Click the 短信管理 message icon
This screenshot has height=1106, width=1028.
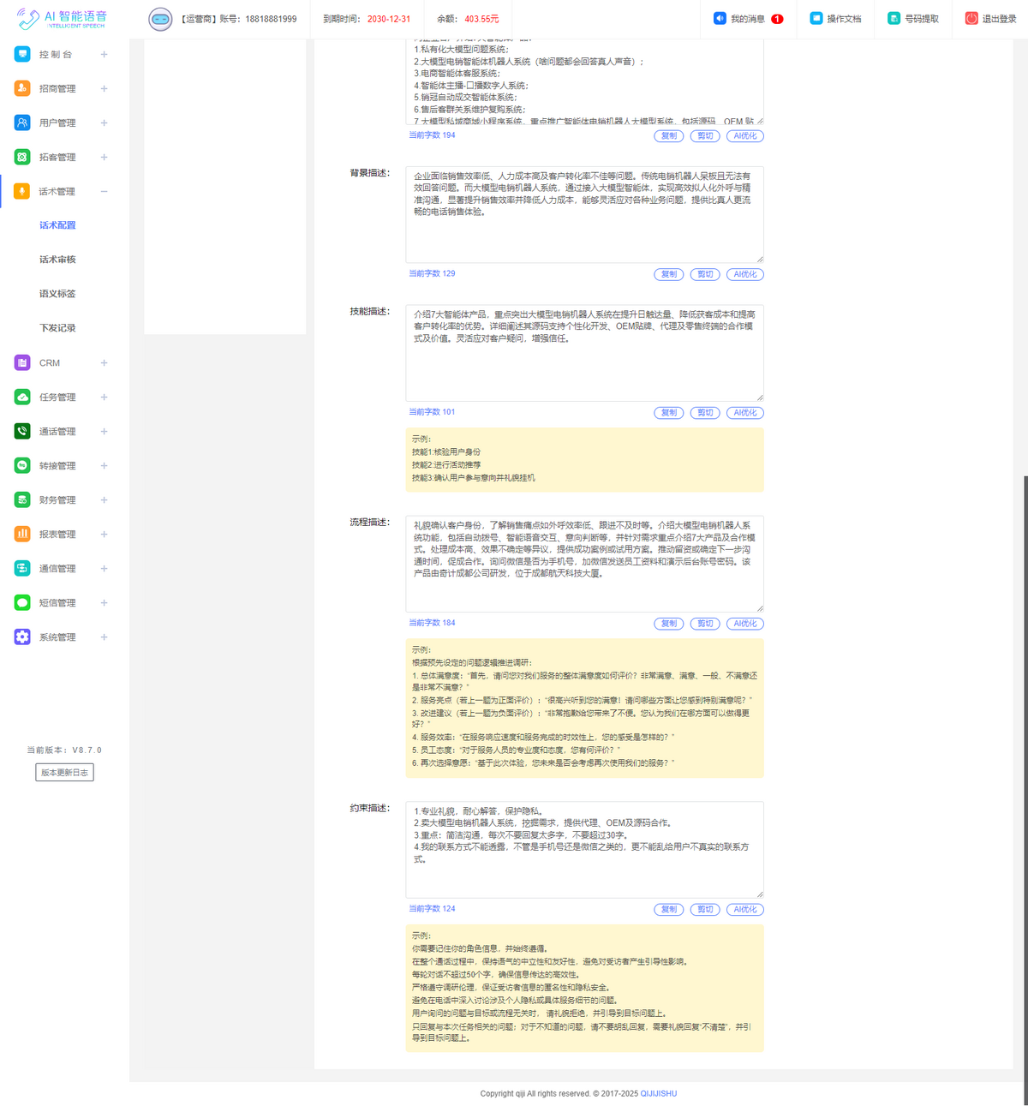click(x=22, y=602)
